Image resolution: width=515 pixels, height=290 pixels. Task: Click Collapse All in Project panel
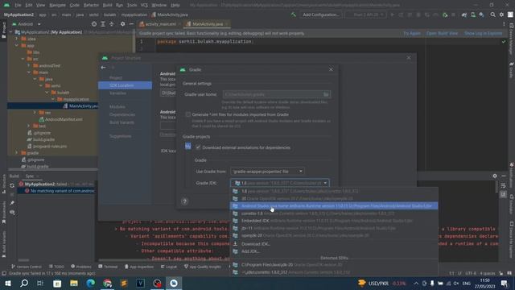[111, 24]
